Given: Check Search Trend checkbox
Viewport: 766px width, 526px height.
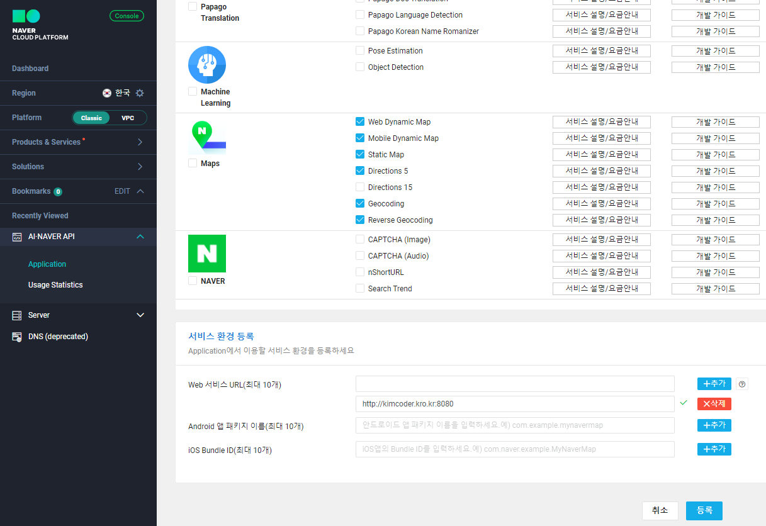Looking at the screenshot, I should [x=360, y=289].
